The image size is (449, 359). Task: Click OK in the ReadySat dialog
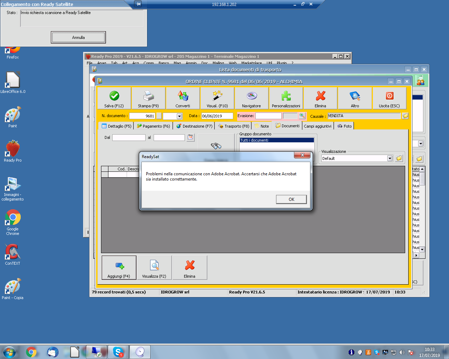(x=291, y=199)
